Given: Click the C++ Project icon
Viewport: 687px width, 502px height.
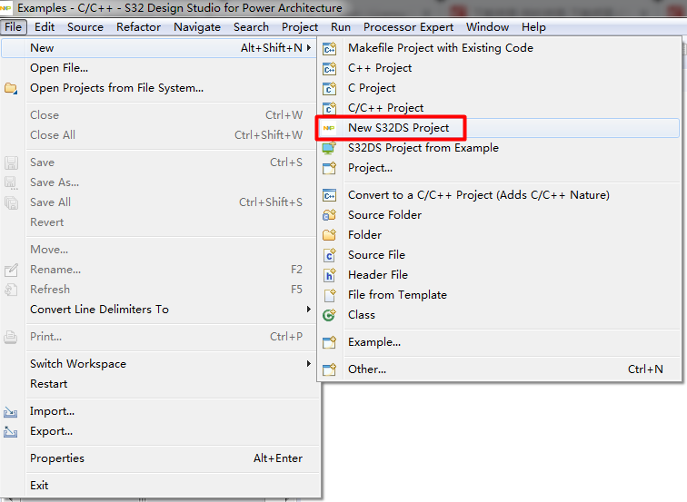Looking at the screenshot, I should [x=330, y=68].
